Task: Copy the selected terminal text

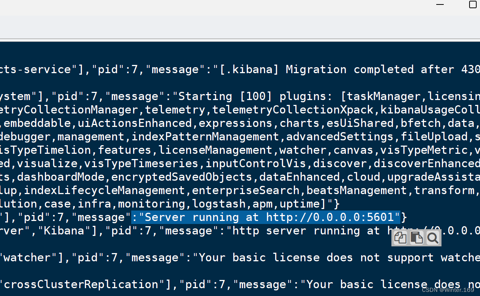Action: (x=400, y=238)
